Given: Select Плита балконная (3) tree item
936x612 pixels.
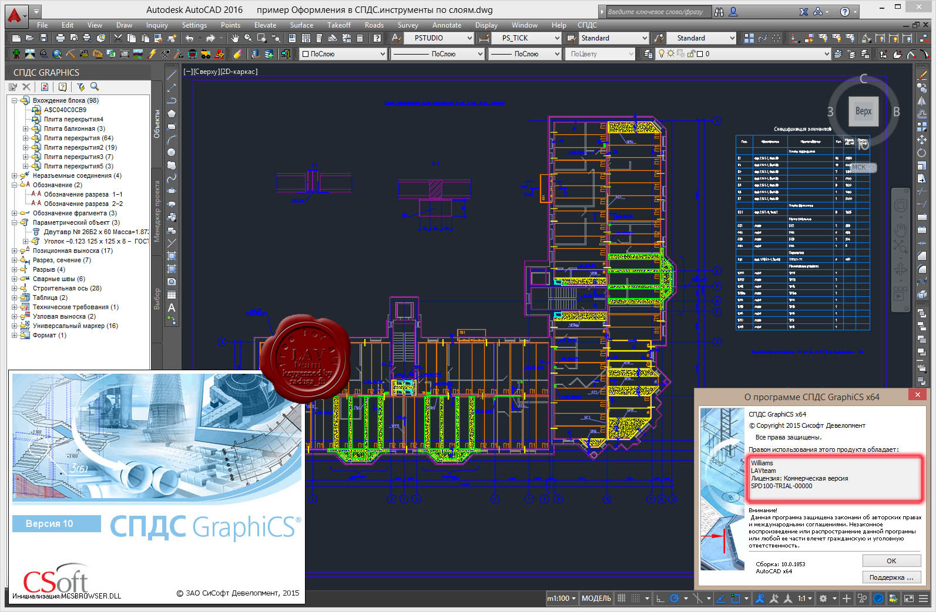Looking at the screenshot, I should coord(74,129).
